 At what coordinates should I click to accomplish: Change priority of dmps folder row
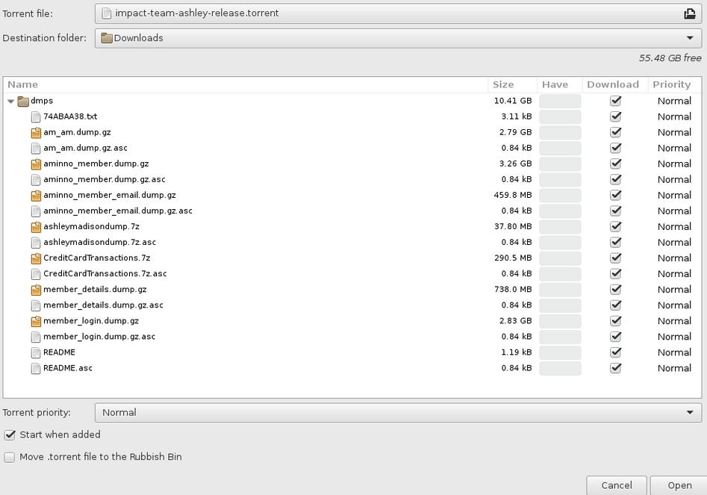[674, 101]
